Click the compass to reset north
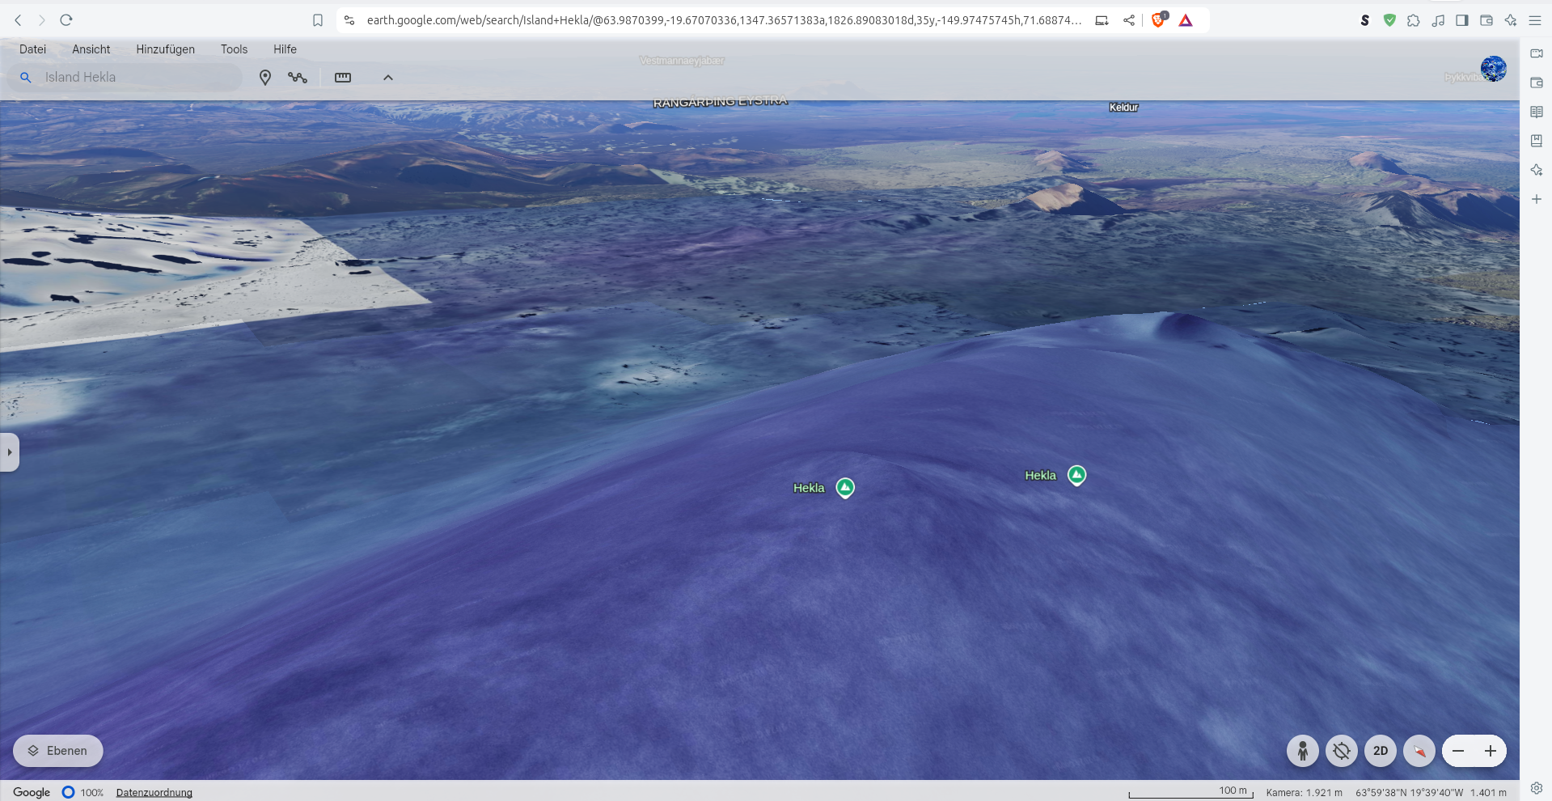 point(1419,751)
